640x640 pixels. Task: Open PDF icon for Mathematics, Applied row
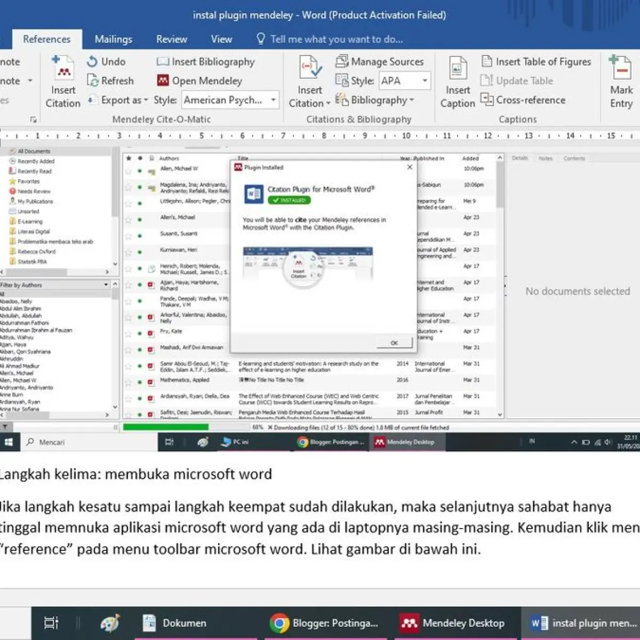click(x=151, y=382)
